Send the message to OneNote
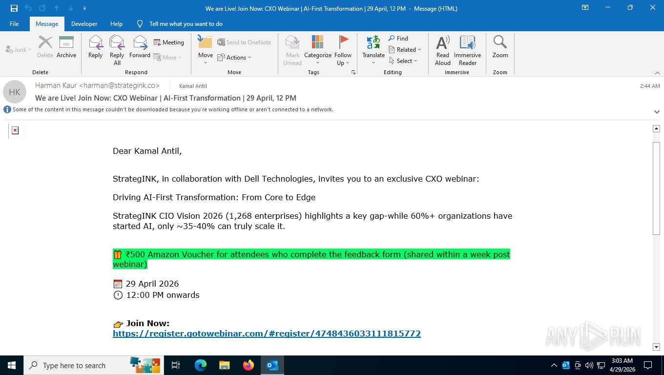This screenshot has width=664, height=375. [x=245, y=42]
